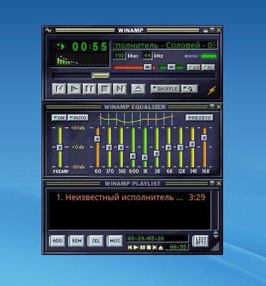This screenshot has width=266, height=286.
Task: Open the playlist SEL menu
Action: click(96, 241)
